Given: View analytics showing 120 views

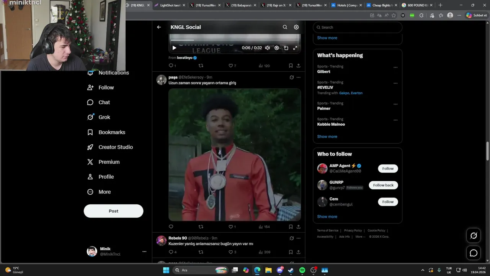Looking at the screenshot, I should (264, 66).
